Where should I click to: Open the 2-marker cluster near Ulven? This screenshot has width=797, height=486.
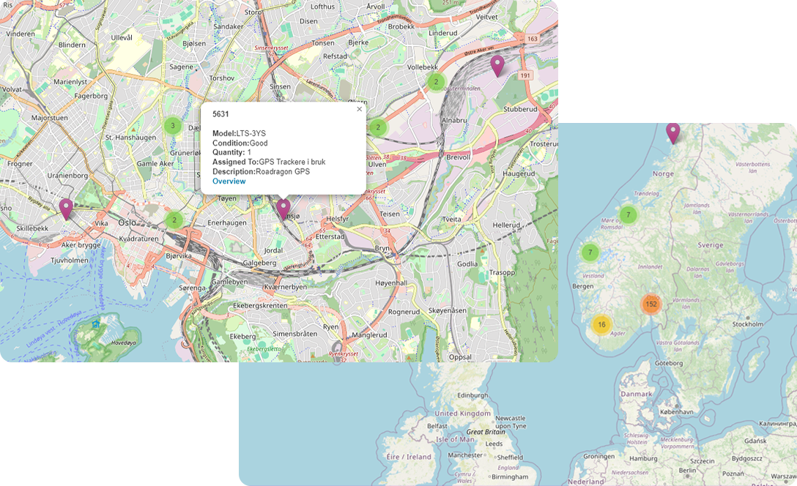[x=378, y=127]
